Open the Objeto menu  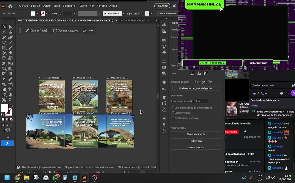(47, 6)
